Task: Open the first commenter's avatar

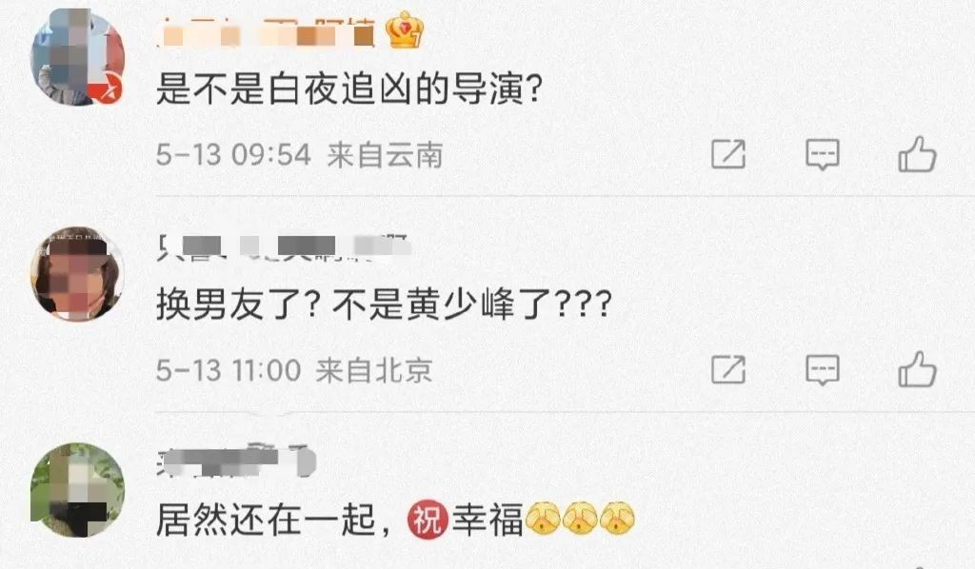Action: 77,57
